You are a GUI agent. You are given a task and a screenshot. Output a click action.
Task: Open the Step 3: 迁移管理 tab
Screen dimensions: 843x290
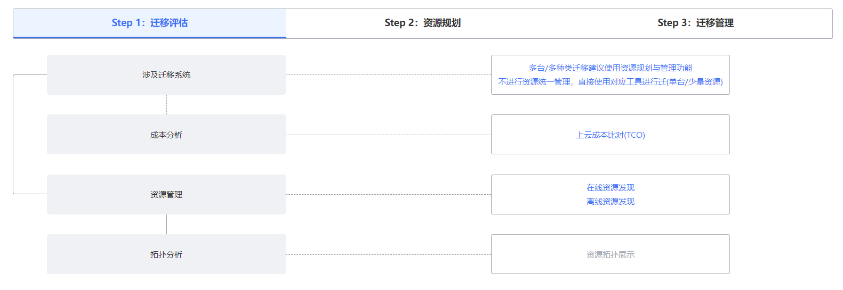tap(696, 23)
